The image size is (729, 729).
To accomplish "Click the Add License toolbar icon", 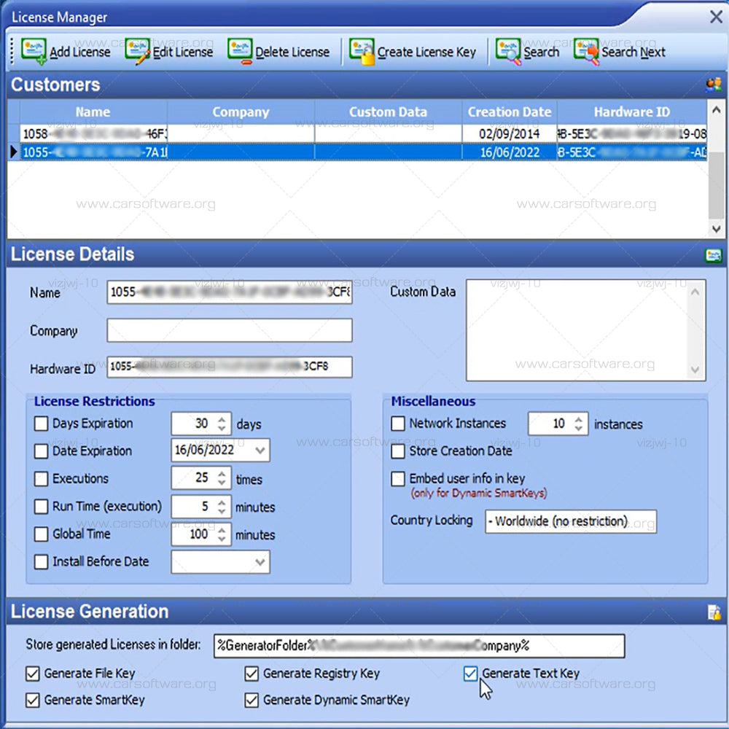I will tap(34, 51).
